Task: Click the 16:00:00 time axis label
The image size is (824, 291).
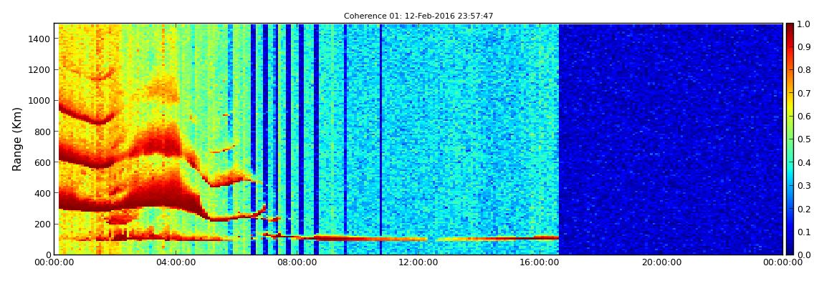Action: click(540, 262)
